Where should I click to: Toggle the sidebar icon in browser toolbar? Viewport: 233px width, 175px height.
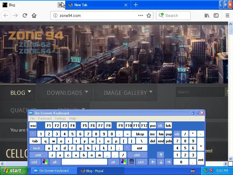pos(216,15)
